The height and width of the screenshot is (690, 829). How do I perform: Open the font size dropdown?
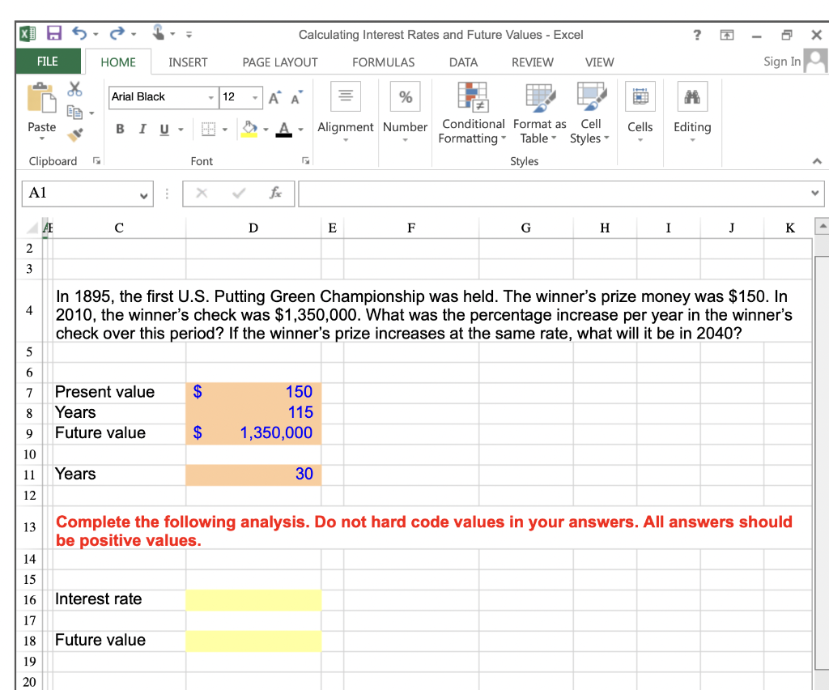pos(255,97)
